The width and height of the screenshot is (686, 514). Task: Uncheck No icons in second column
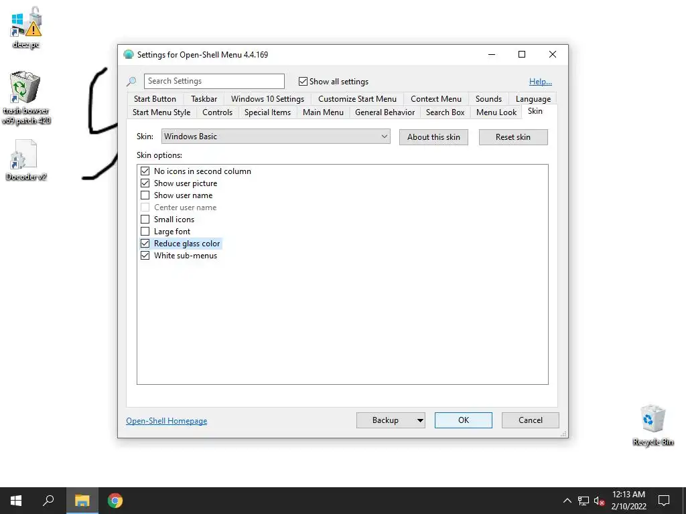click(145, 171)
